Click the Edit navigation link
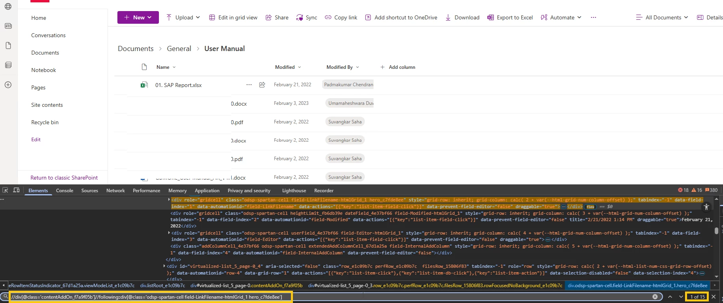Image resolution: width=723 pixels, height=303 pixels. (x=36, y=139)
